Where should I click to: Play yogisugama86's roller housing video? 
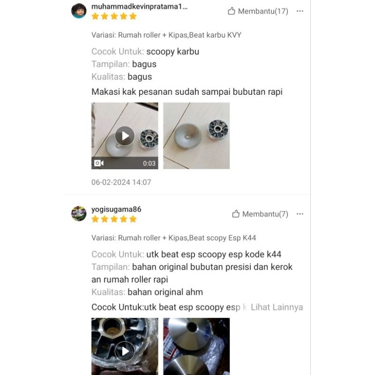point(125,351)
